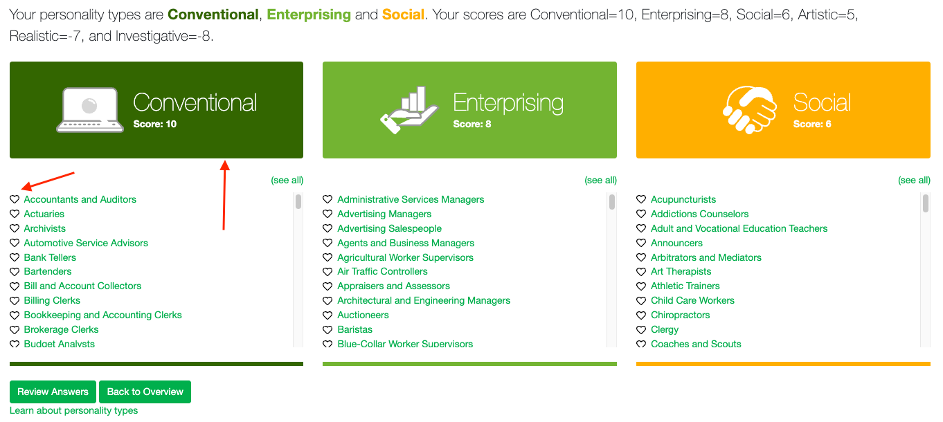Click the Social list scrollbar thumb

[926, 202]
